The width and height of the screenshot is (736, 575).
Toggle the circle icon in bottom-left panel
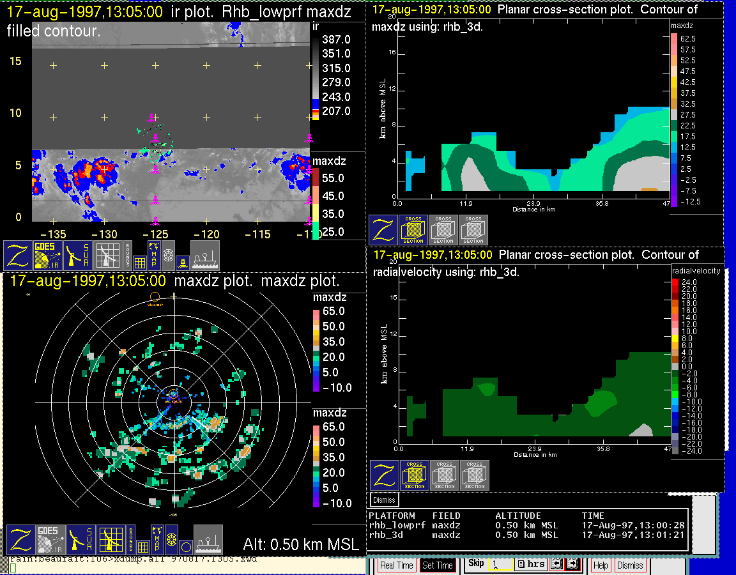pos(185,547)
